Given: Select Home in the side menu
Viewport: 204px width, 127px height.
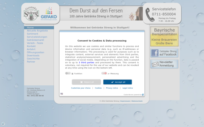Looking at the screenshot, I should pyautogui.click(x=39, y=28).
